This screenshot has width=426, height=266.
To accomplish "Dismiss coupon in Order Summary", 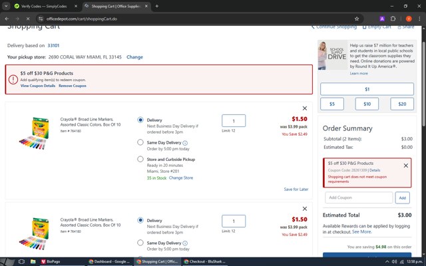I will click(x=405, y=166).
